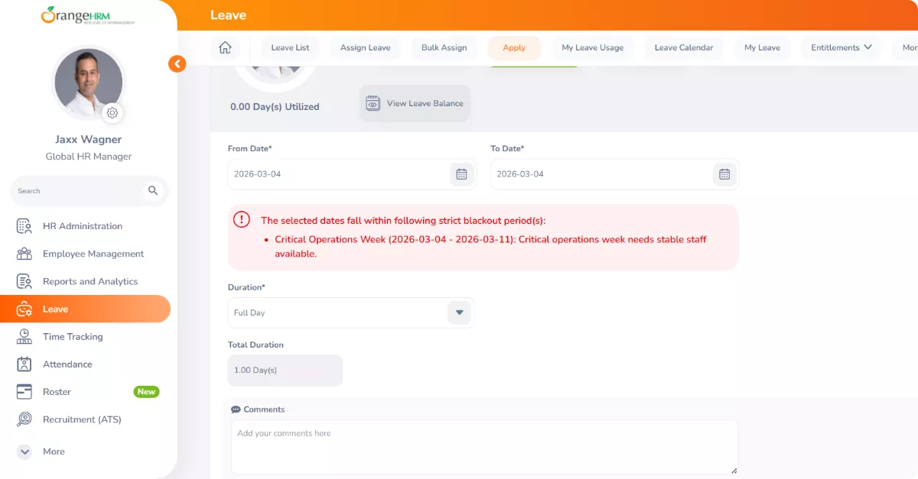Open the To Date calendar picker icon
918x479 pixels.
[724, 174]
